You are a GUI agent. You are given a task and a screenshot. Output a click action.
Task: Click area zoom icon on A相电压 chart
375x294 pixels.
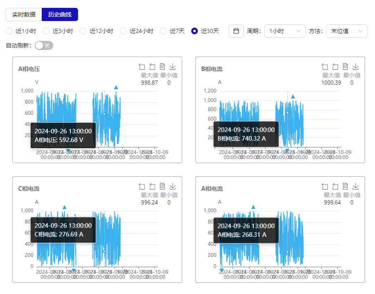coord(142,66)
